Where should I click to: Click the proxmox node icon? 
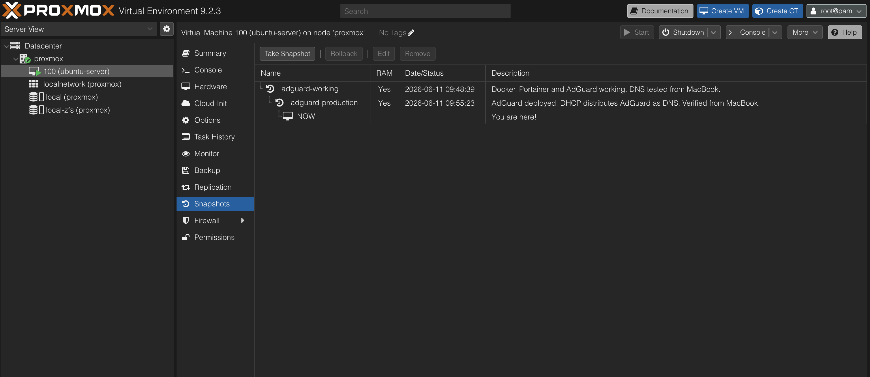pyautogui.click(x=25, y=59)
